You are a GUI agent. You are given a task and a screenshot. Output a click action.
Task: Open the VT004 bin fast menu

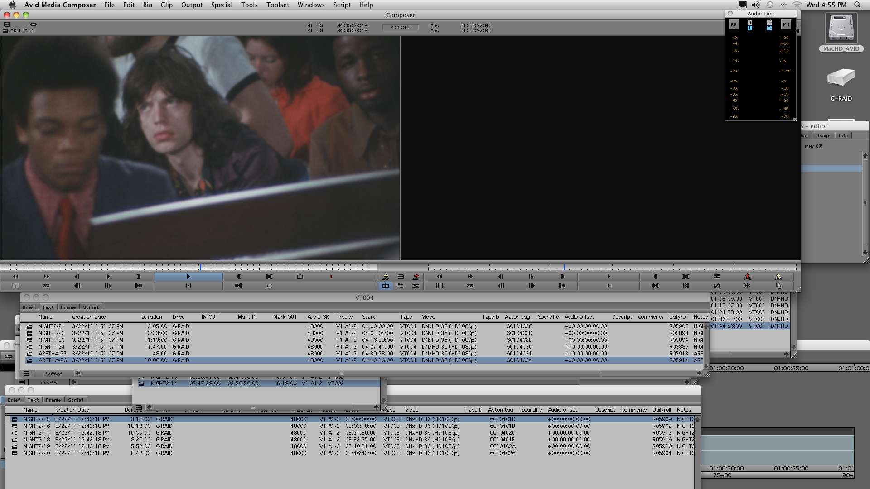coord(26,374)
